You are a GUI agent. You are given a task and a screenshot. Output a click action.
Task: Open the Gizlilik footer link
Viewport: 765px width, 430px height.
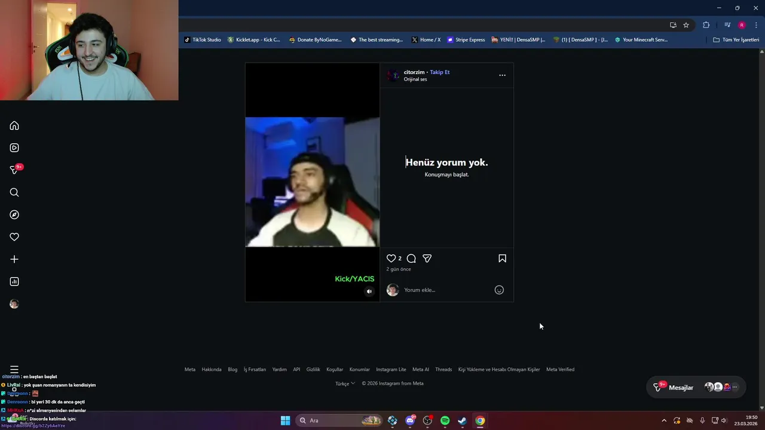point(313,369)
